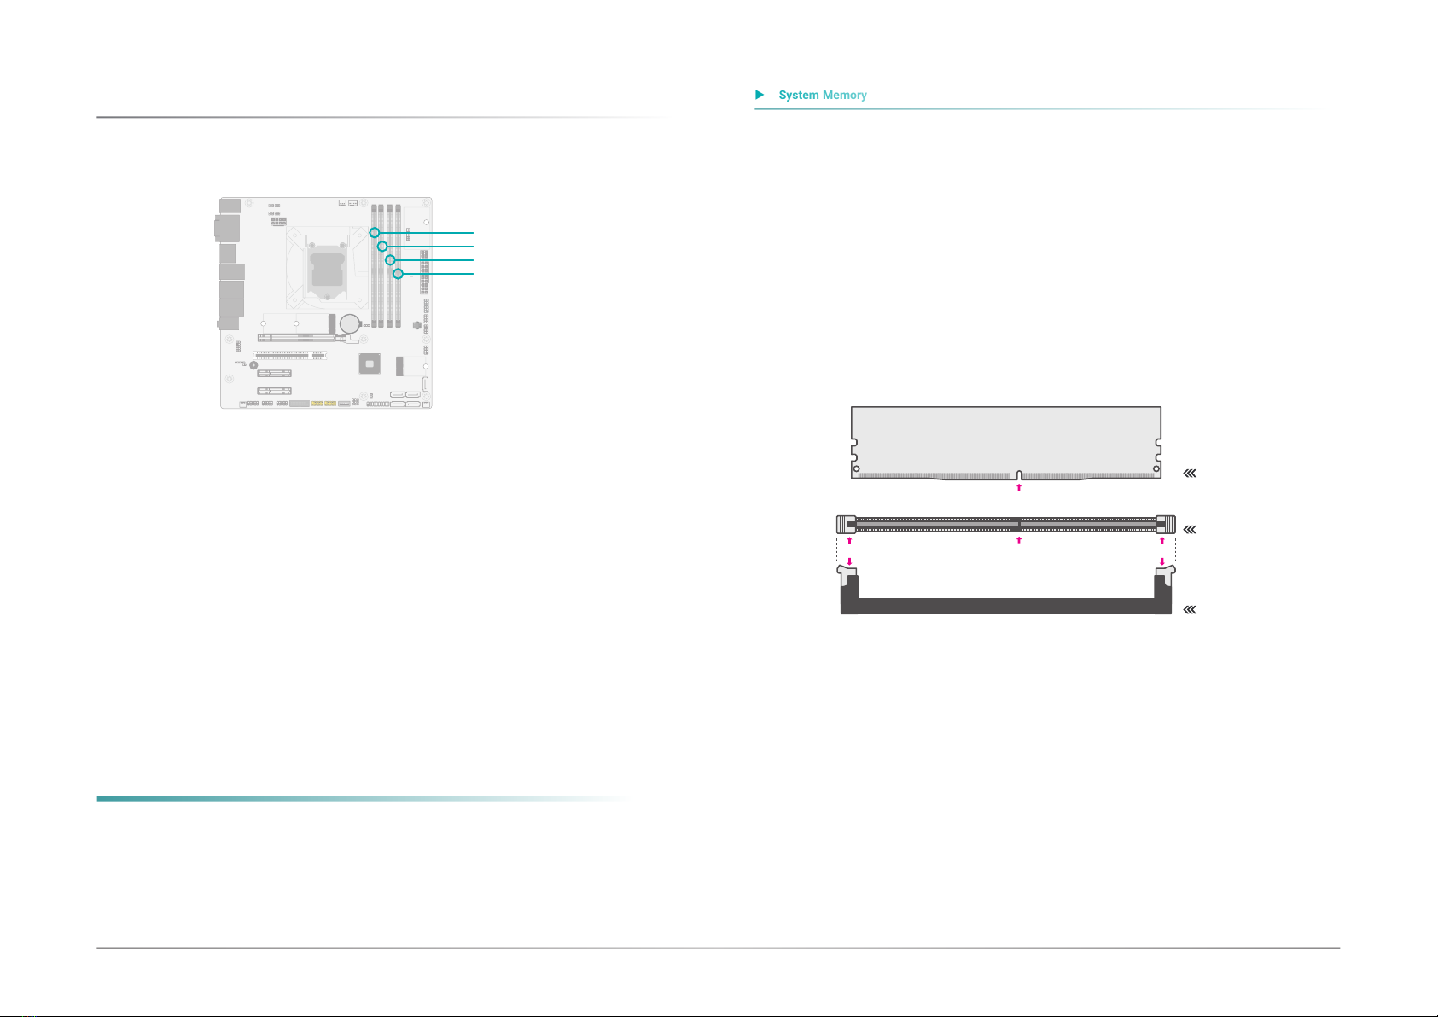Select the teal marker on the leftmost DIMM slot
Viewport: 1438px width, 1017px height.
(x=375, y=232)
